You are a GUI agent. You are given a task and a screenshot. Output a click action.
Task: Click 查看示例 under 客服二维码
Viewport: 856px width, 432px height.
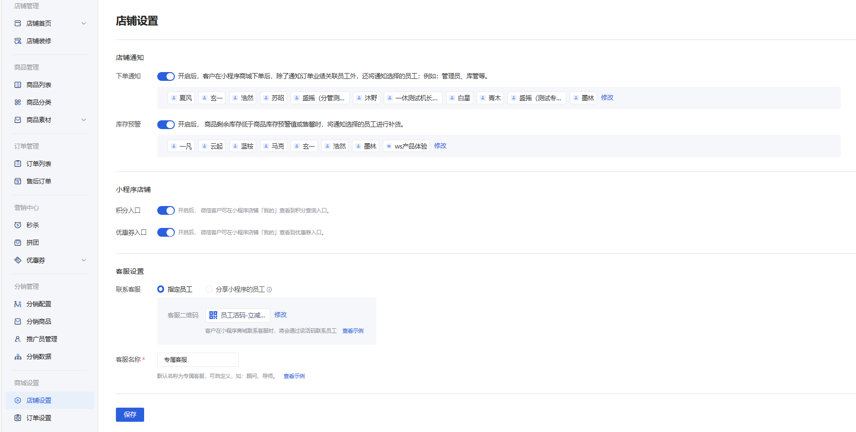[x=353, y=331]
